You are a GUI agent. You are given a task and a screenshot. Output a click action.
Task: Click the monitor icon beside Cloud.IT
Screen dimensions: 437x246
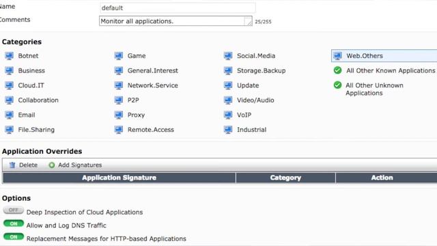9,85
